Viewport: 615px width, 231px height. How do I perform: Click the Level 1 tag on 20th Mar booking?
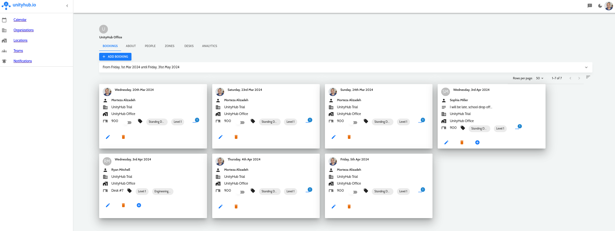(x=177, y=122)
